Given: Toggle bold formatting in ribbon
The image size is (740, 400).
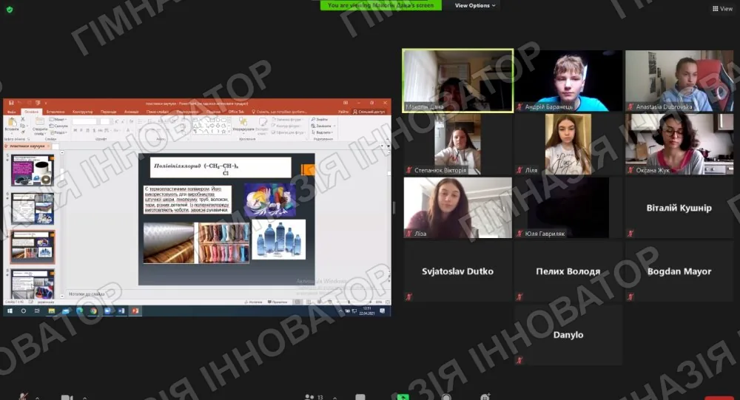Looking at the screenshot, I should (x=75, y=130).
